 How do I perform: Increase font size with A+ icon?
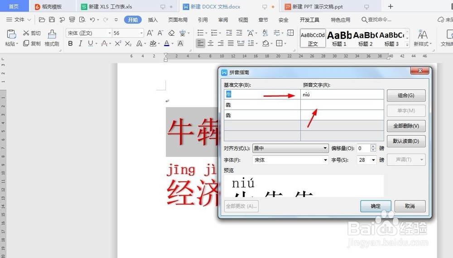(x=150, y=33)
